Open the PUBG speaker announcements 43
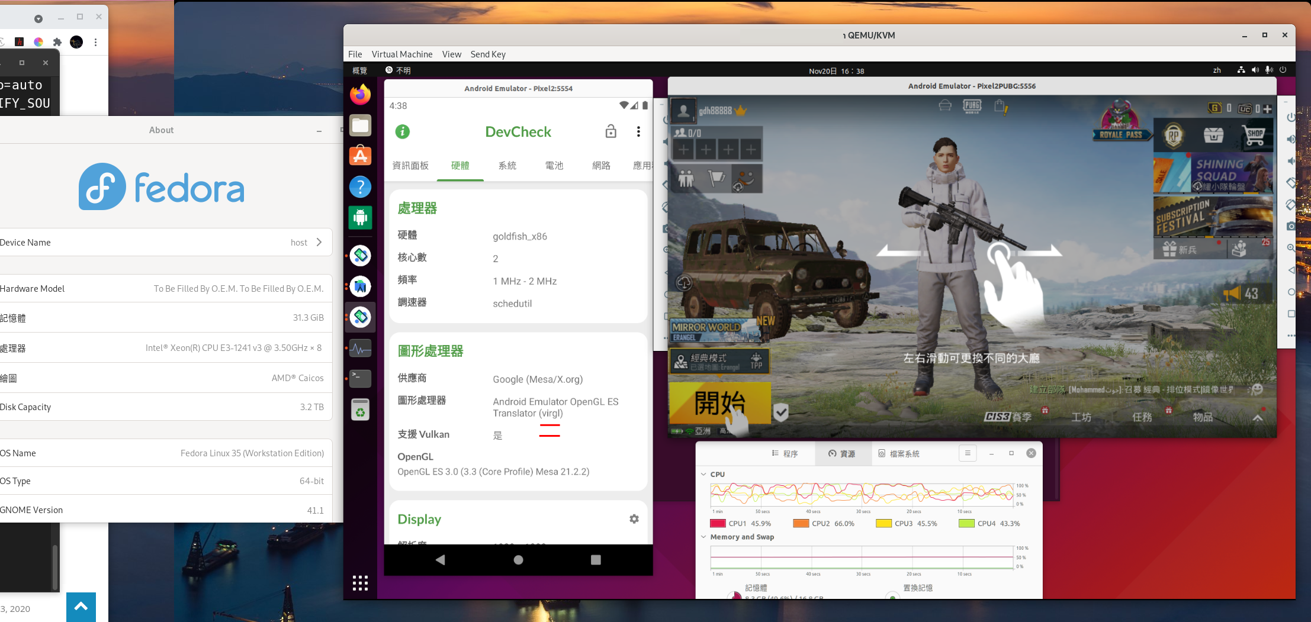Viewport: 1311px width, 622px height. pyautogui.click(x=1241, y=294)
